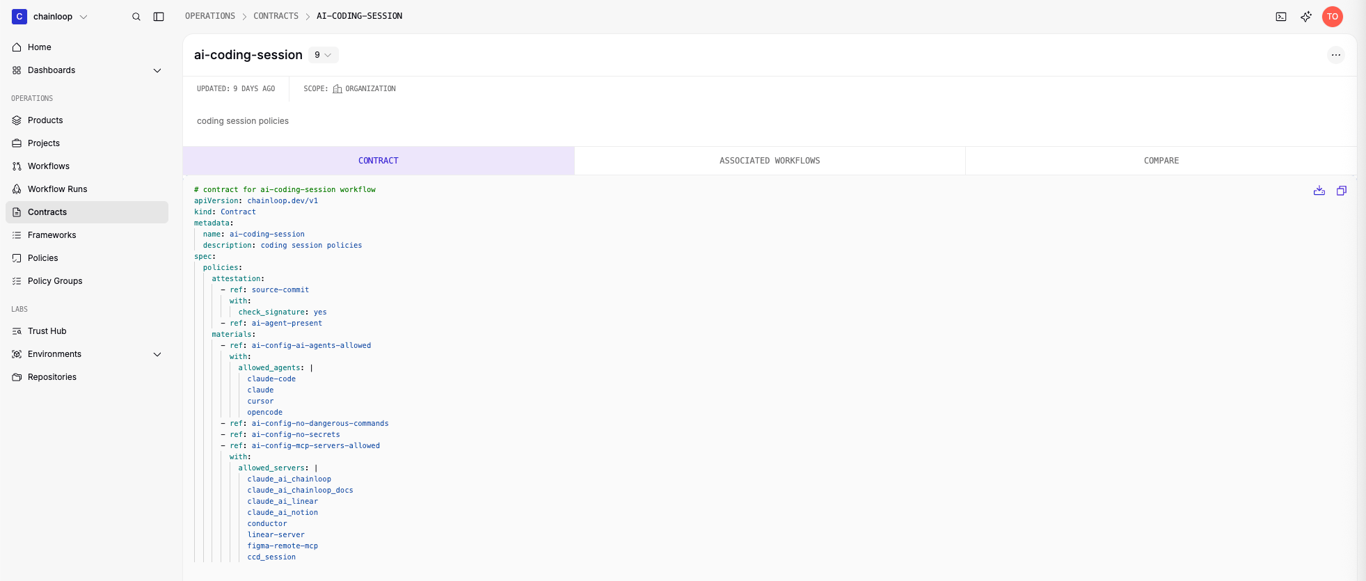Click the Frameworks list icon
Screen dimensions: 1366x581
[17, 235]
